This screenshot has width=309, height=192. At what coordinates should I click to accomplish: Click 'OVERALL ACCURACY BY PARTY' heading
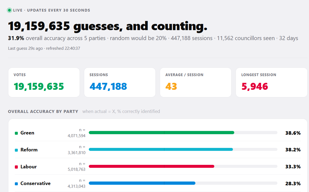[43, 112]
